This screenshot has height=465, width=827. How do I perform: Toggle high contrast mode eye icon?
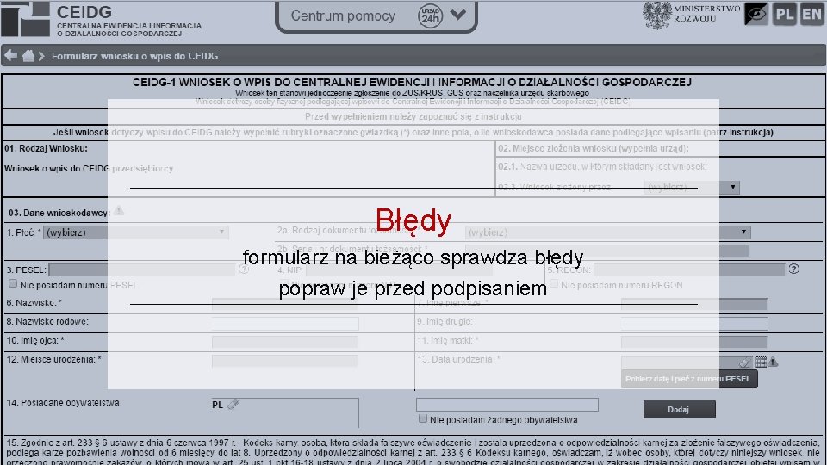click(755, 15)
